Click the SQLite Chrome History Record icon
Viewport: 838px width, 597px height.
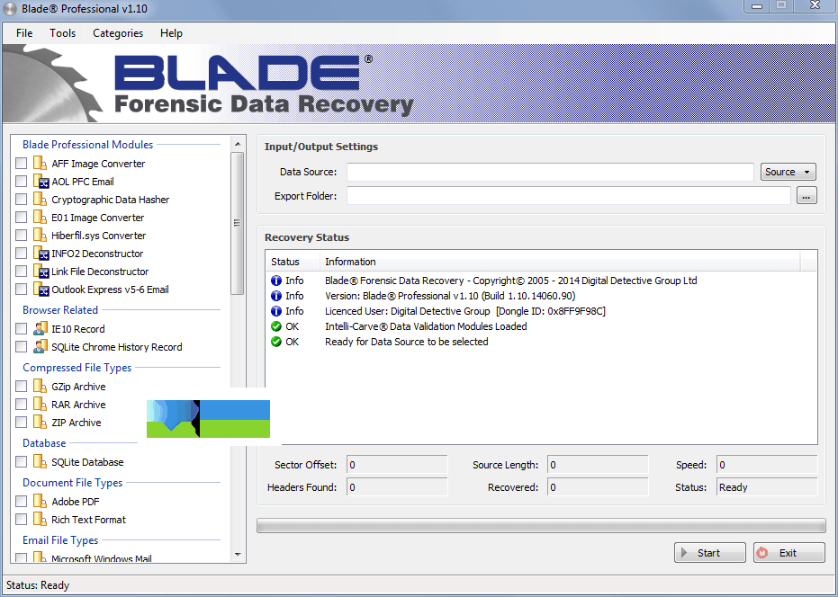pos(41,346)
